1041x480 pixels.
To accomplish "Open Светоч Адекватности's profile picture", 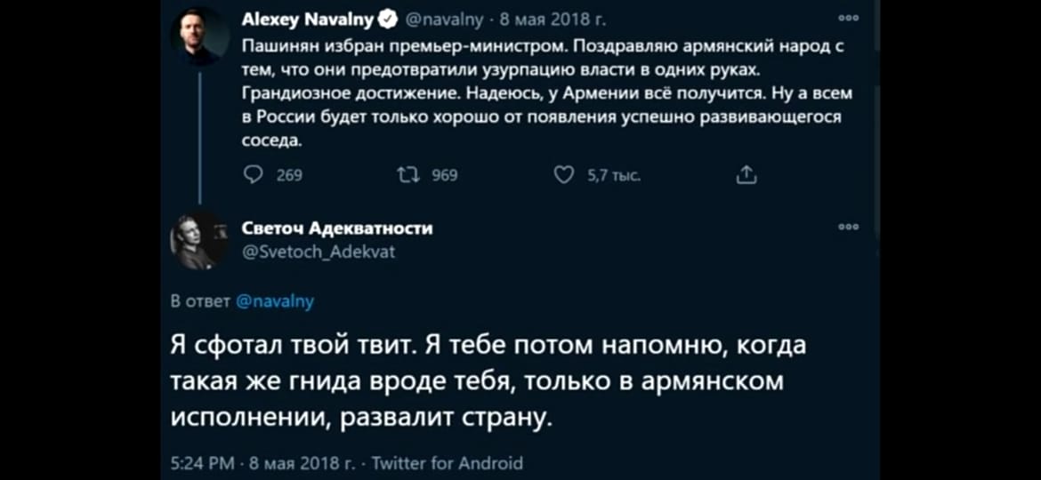I will point(198,240).
